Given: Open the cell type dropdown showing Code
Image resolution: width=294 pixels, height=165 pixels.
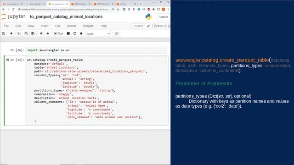Looking at the screenshot, I should (x=98, y=34).
